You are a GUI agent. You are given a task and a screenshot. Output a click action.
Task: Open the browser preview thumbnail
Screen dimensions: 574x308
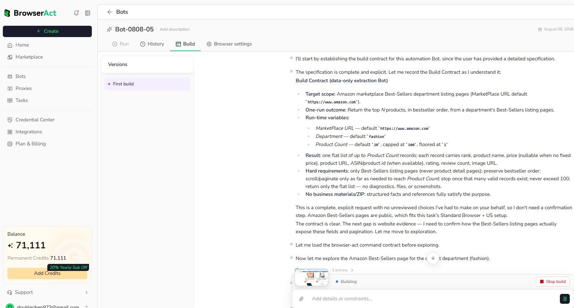[x=312, y=277]
